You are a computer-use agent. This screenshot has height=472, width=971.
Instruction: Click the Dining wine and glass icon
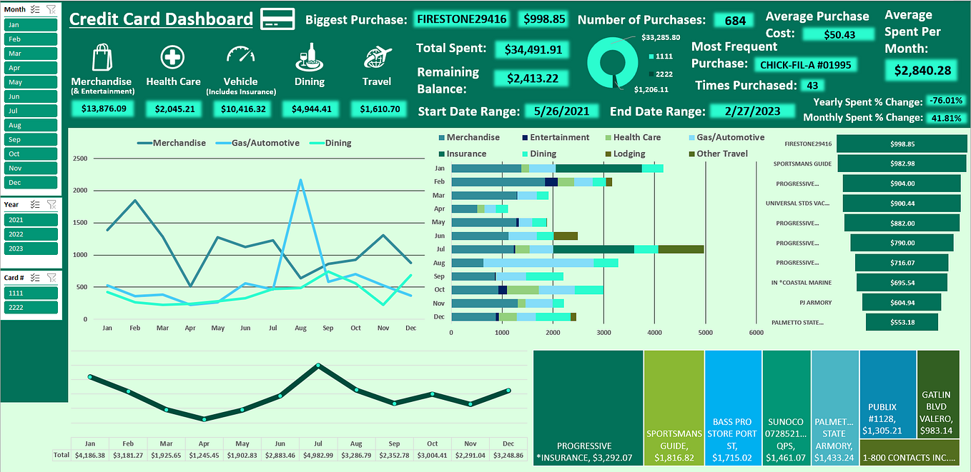[309, 57]
